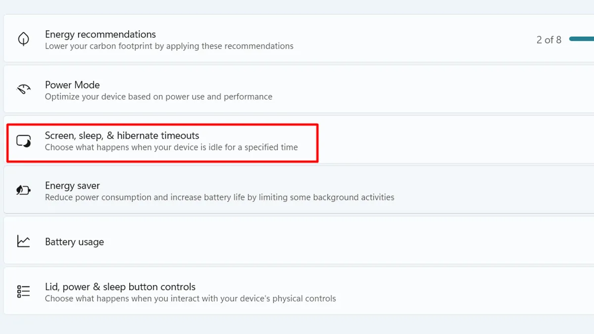
Task: Click the screen and moon timeouts icon
Action: point(23,141)
